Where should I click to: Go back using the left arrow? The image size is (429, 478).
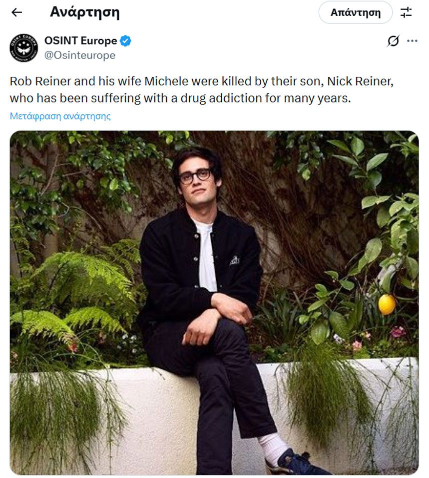[x=17, y=12]
